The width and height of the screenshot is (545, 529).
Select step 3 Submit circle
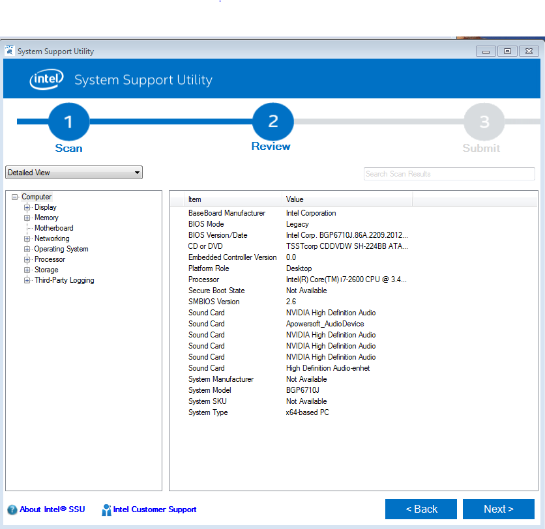point(484,122)
